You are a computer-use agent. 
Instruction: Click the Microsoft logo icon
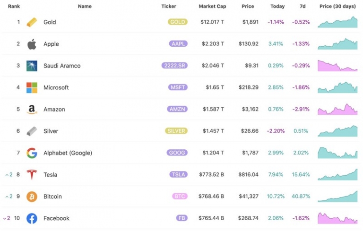[x=32, y=87]
